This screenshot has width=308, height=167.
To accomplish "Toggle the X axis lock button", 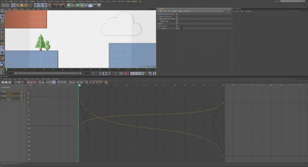I will click(36, 5).
